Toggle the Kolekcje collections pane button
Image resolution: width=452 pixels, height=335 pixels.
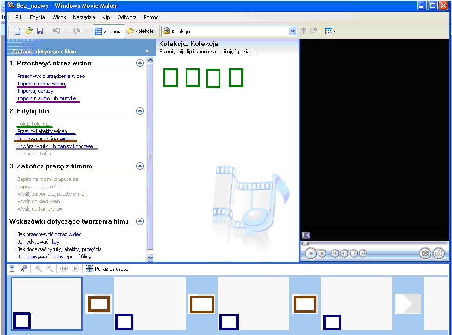pos(141,31)
